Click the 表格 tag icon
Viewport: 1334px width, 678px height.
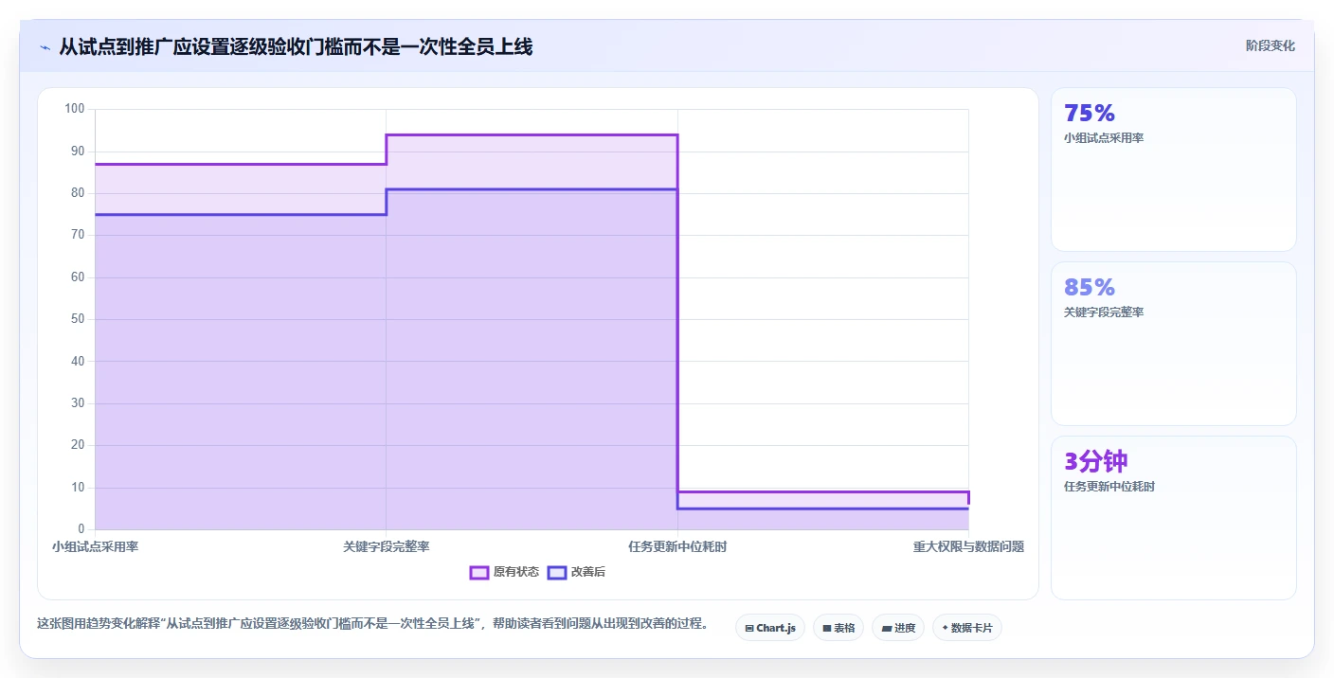click(x=826, y=628)
